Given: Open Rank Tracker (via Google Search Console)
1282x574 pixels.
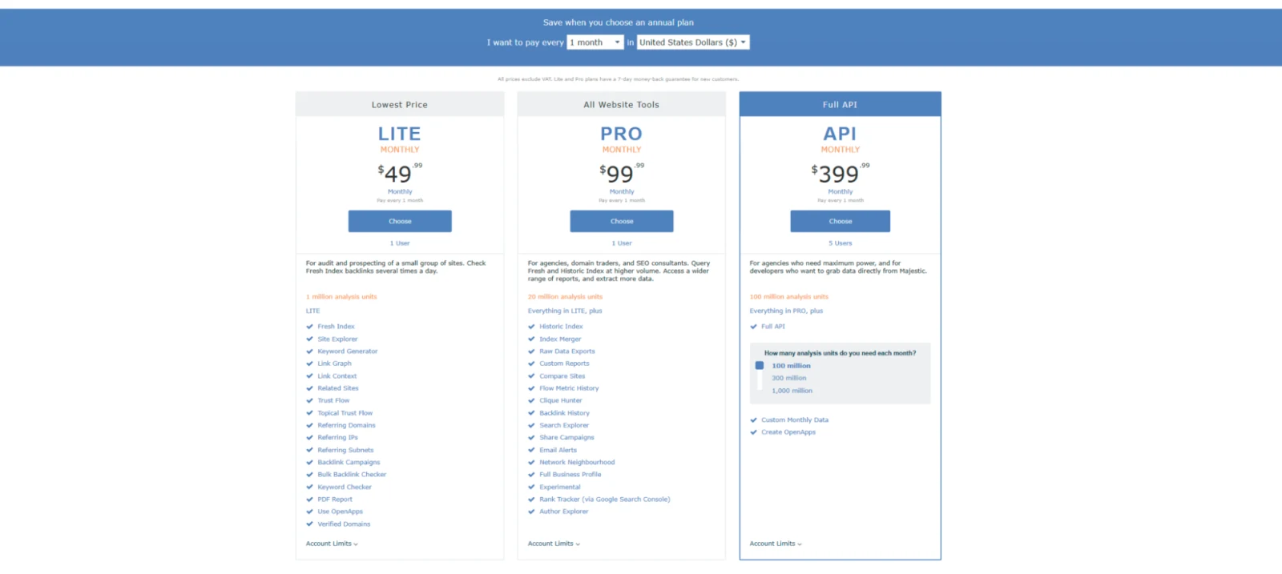Looking at the screenshot, I should click(x=605, y=500).
